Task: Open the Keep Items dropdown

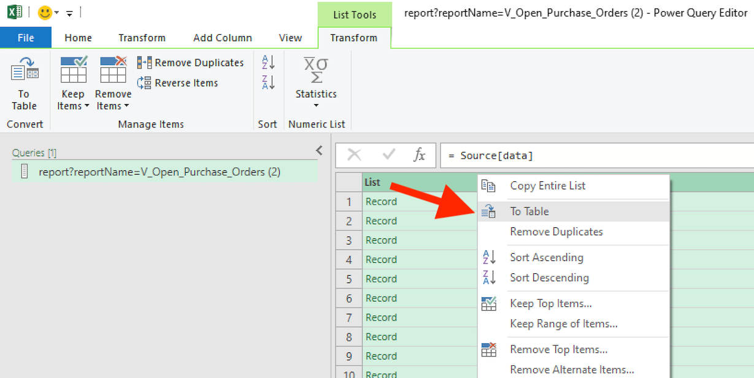Action: pyautogui.click(x=73, y=84)
